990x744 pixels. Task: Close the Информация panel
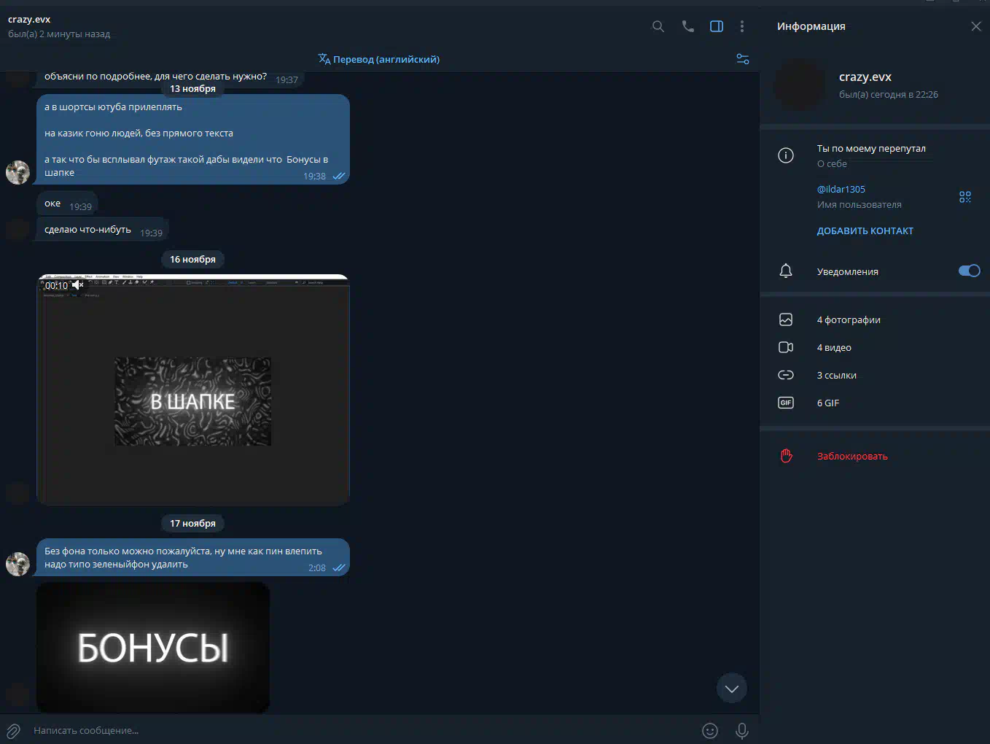pyautogui.click(x=976, y=26)
